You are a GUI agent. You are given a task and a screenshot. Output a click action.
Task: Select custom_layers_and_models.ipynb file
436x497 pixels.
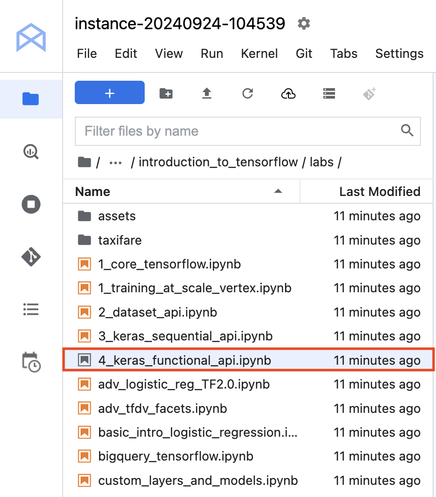coord(248,480)
